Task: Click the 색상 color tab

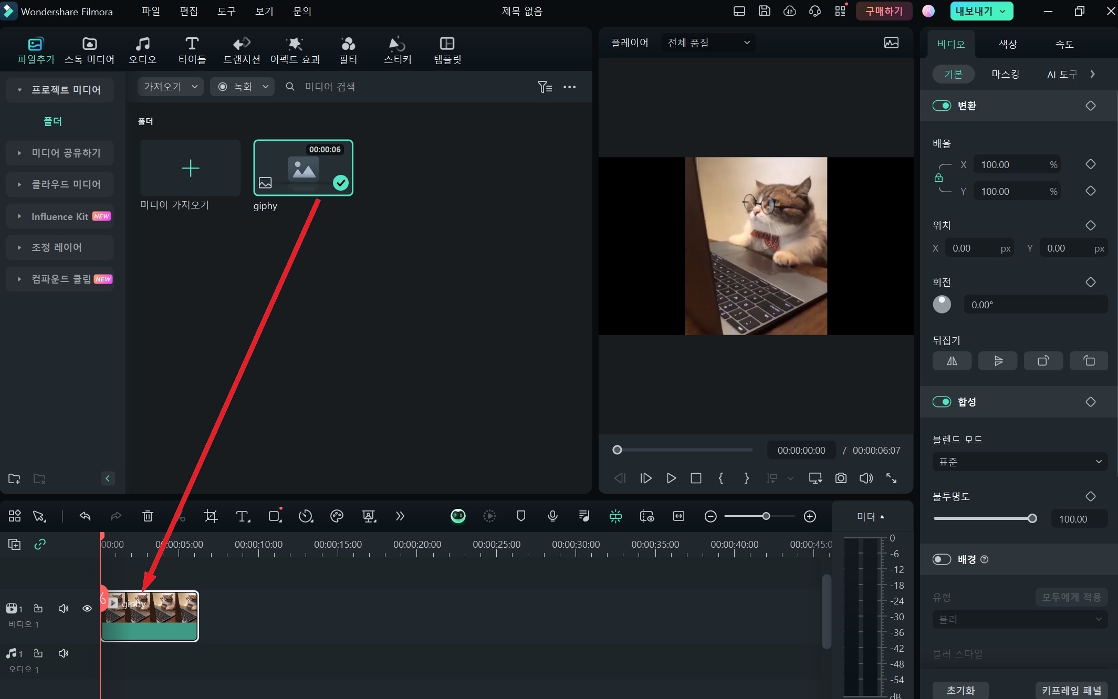Action: [1008, 44]
